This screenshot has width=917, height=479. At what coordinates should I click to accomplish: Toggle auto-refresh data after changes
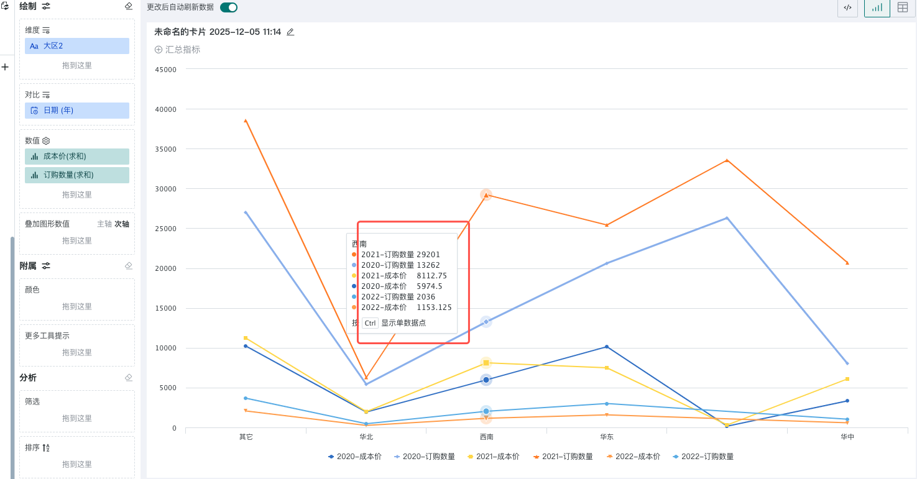[228, 7]
